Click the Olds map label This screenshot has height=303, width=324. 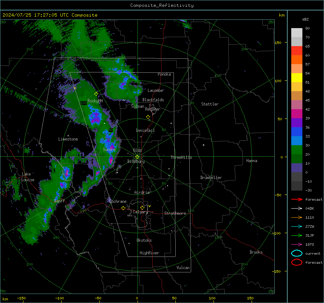pyautogui.click(x=137, y=150)
